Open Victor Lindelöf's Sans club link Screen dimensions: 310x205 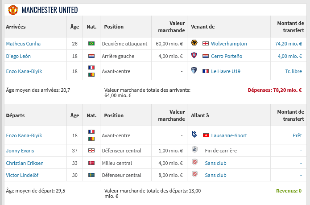[216, 175]
